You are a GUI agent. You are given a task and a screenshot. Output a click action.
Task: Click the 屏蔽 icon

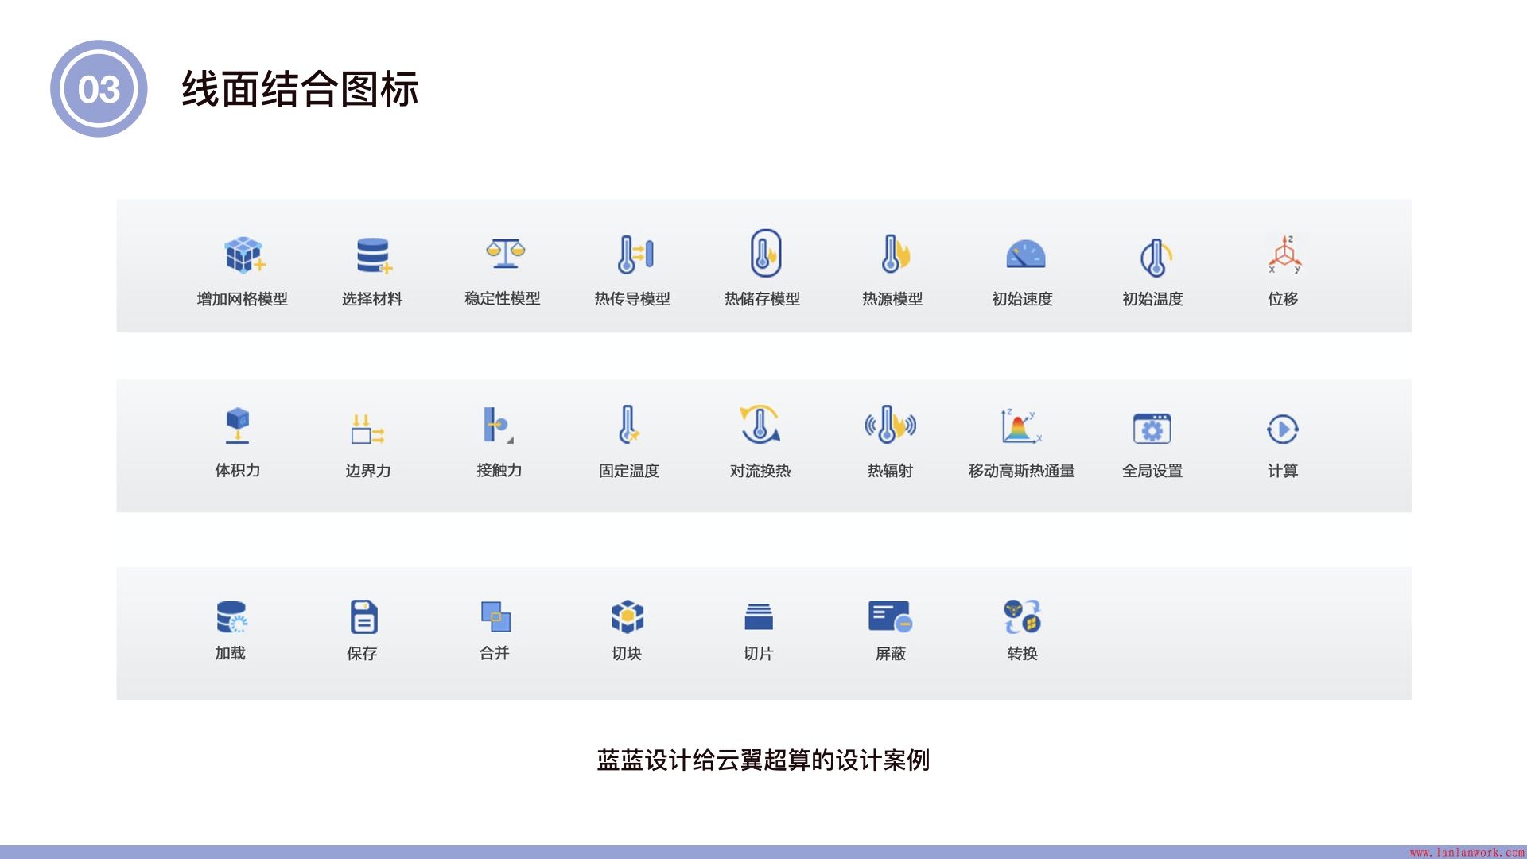(889, 616)
